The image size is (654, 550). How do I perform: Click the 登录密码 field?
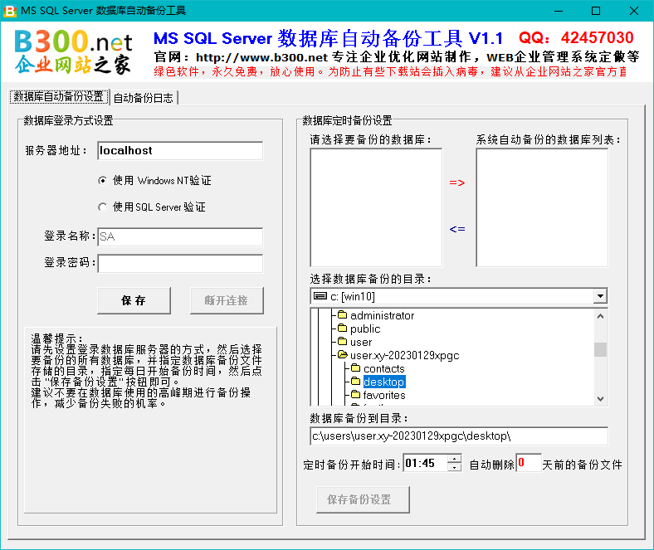pos(180,264)
